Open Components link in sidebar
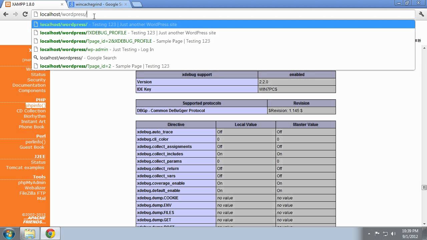The width and height of the screenshot is (427, 240). tap(32, 91)
